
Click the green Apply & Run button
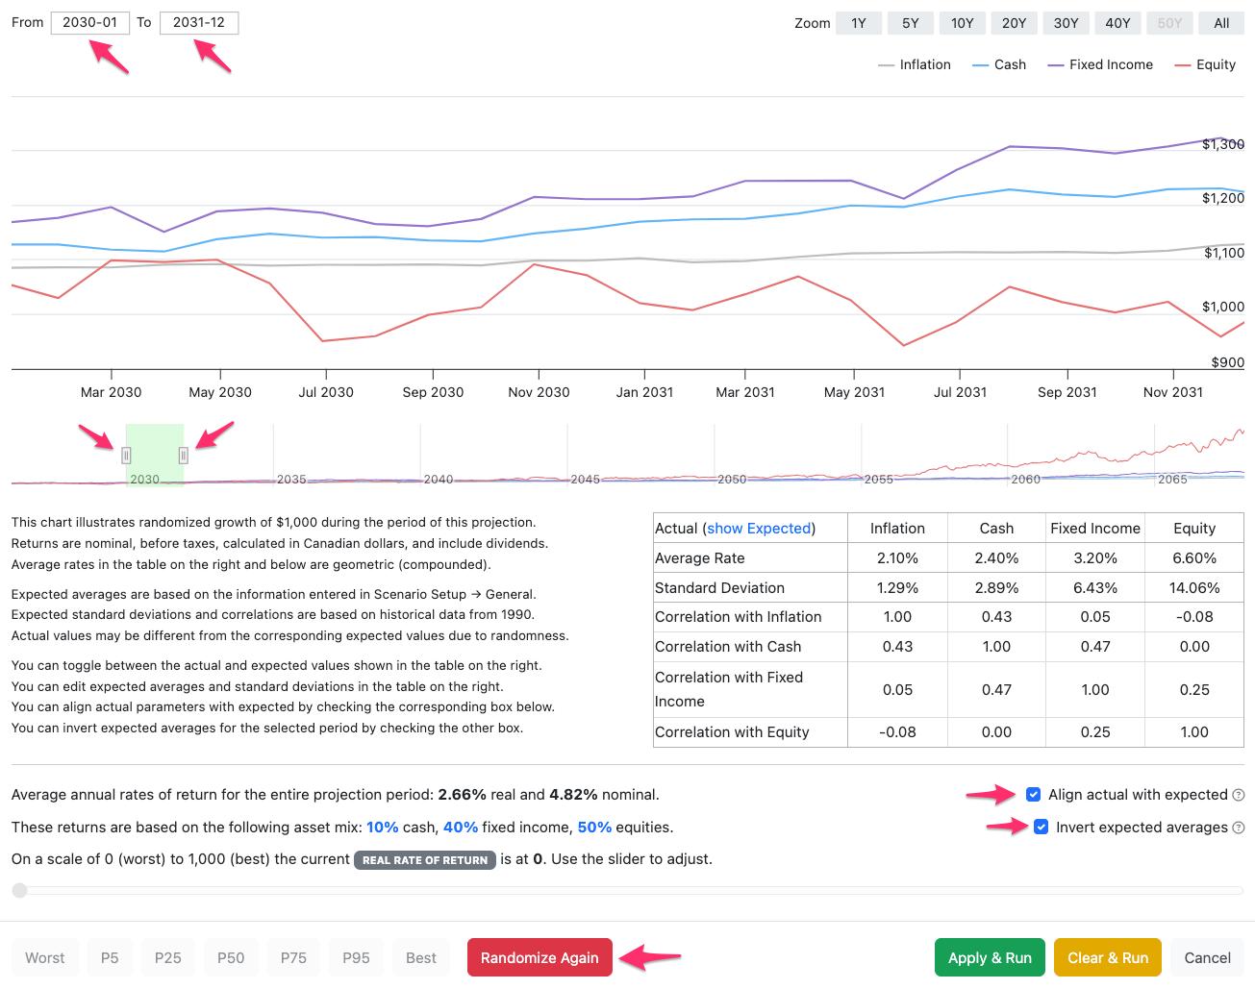tap(990, 957)
